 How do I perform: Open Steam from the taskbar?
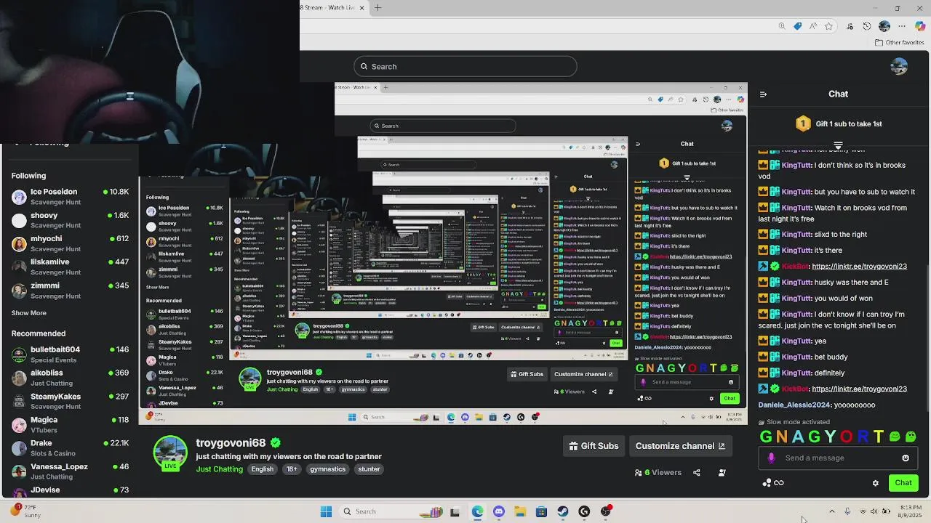(563, 511)
